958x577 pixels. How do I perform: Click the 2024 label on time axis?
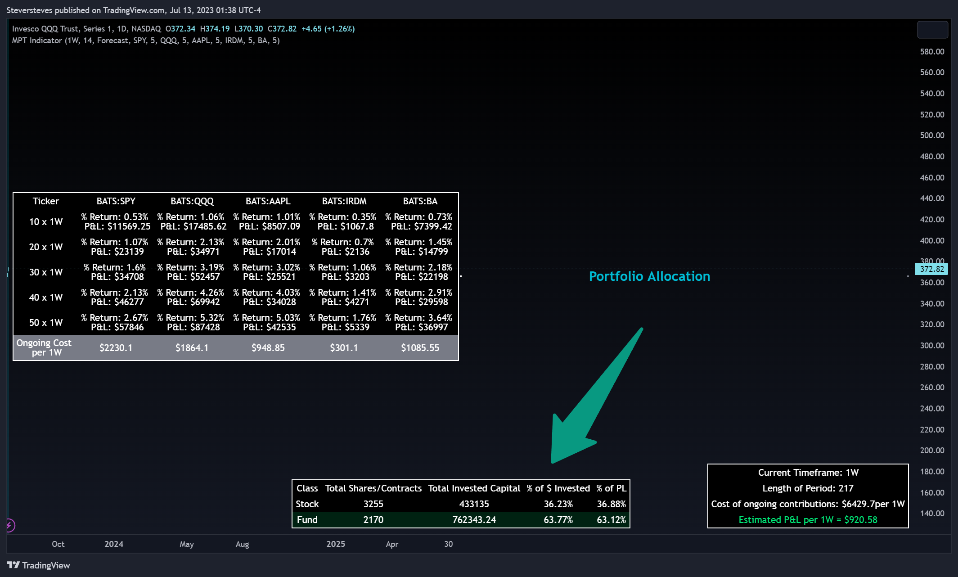(114, 544)
